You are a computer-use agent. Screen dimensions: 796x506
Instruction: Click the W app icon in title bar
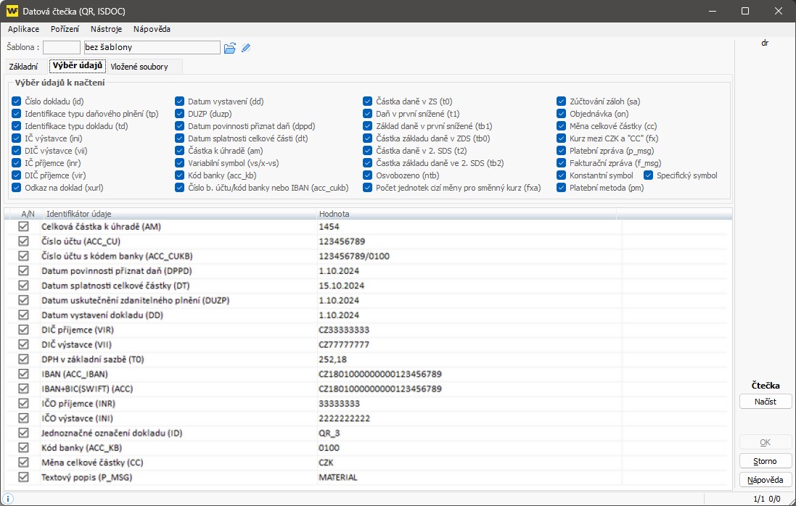coord(12,11)
